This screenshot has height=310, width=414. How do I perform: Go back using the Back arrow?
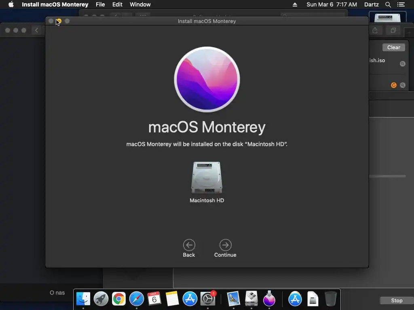189,245
